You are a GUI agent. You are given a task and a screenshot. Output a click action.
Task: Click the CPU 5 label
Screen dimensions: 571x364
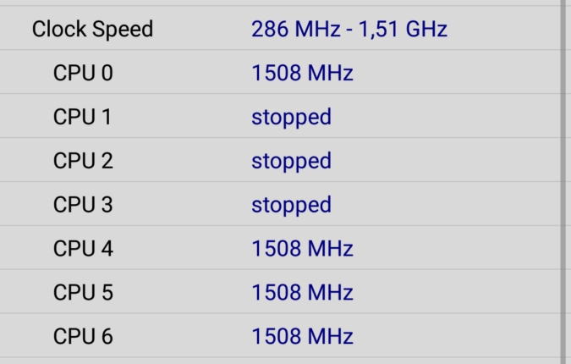pyautogui.click(x=83, y=293)
